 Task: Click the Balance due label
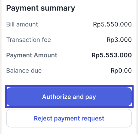[x=24, y=71]
